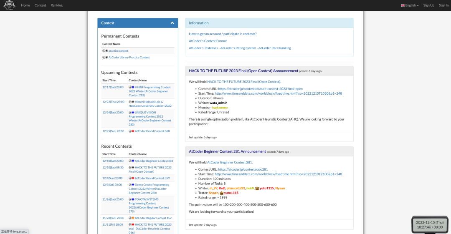Open writer nok0 profile
Image resolution: width=451 pixels, height=234 pixels.
(x=250, y=188)
